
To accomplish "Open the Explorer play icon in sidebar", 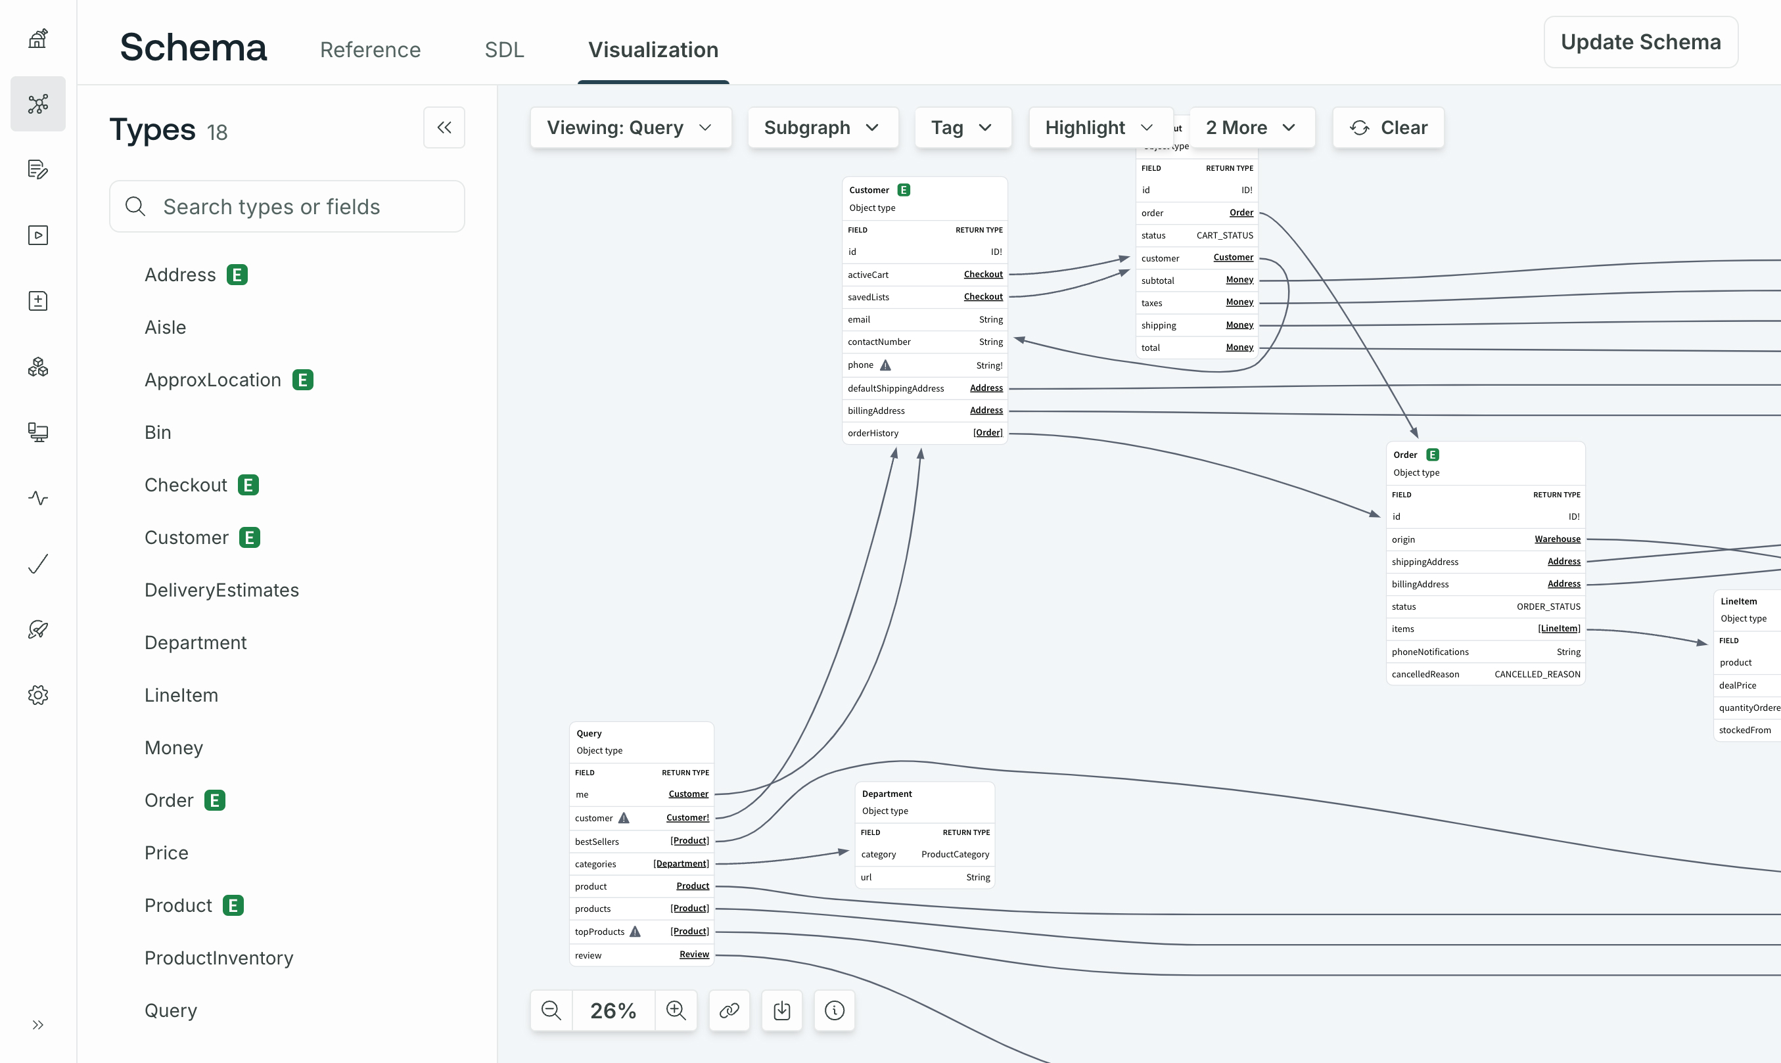I will (x=38, y=235).
